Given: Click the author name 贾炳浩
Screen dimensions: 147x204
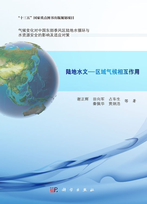Looking at the screenshot, I should point(114,104).
